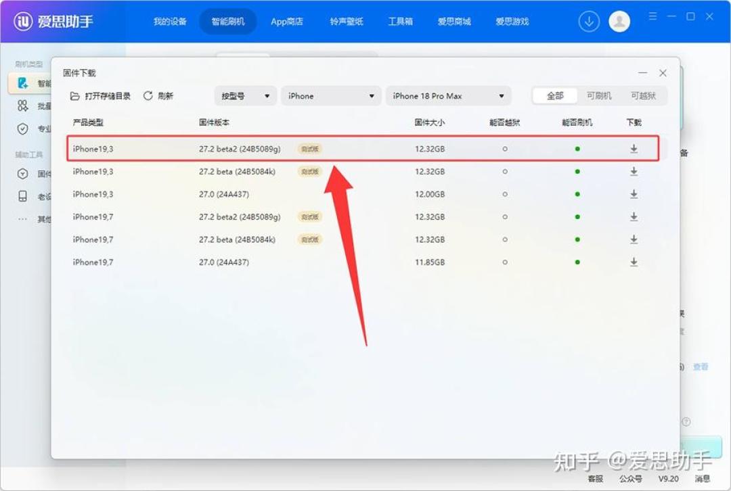The width and height of the screenshot is (731, 491).
Task: Click the jailbreak circle for iPhone19,3 27.2 beta2
Action: (505, 149)
